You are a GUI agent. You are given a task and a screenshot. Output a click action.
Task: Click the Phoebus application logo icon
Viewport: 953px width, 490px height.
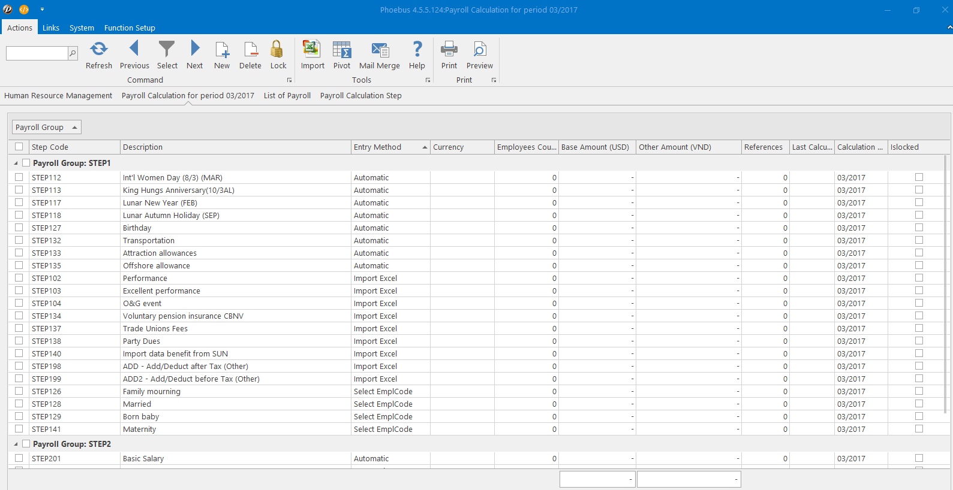(8, 10)
